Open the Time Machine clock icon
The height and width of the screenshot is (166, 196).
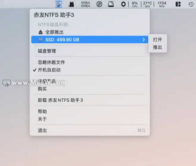(191, 4)
